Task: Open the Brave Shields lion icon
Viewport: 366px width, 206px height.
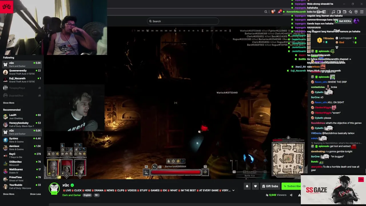Action: pyautogui.click(x=273, y=12)
